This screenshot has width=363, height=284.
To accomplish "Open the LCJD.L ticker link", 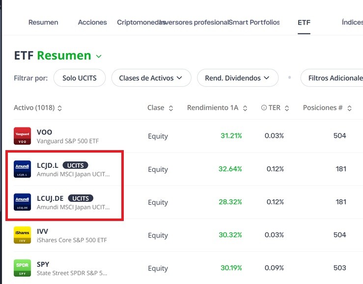I will coord(48,165).
